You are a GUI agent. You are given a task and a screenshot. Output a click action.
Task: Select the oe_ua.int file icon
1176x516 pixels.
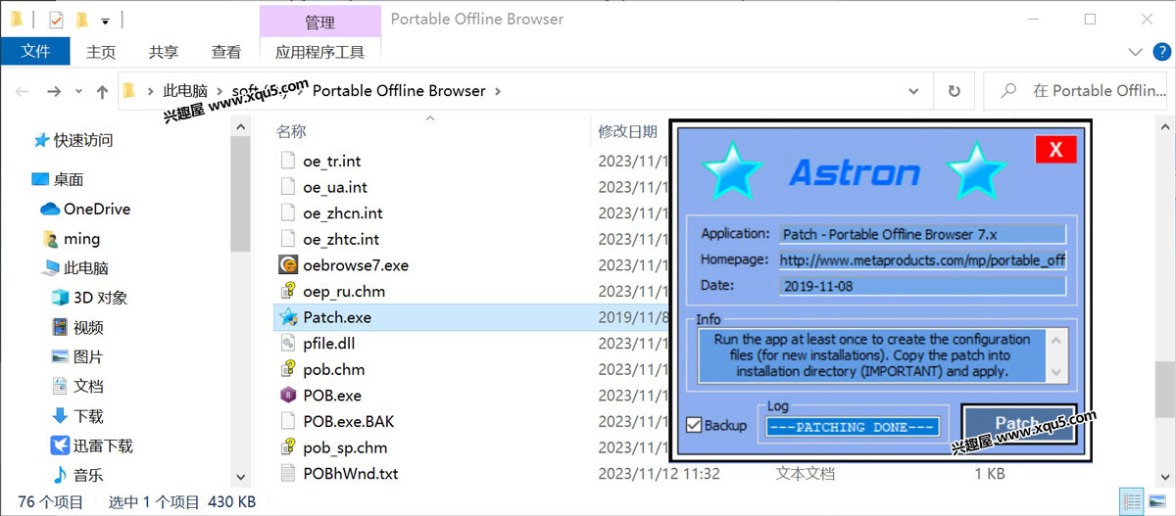point(287,186)
